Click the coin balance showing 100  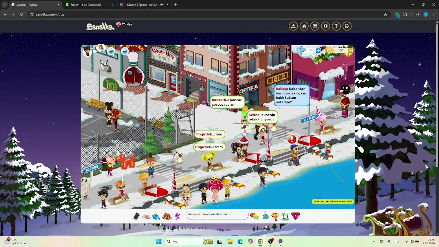341,50
